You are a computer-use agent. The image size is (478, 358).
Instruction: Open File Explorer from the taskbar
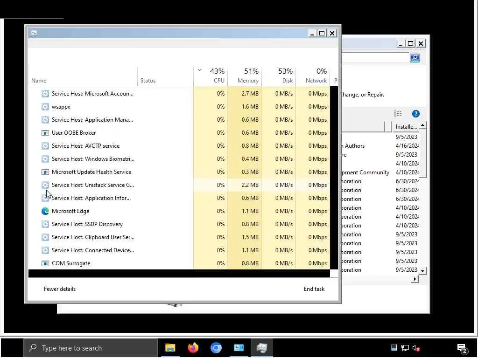click(x=170, y=348)
